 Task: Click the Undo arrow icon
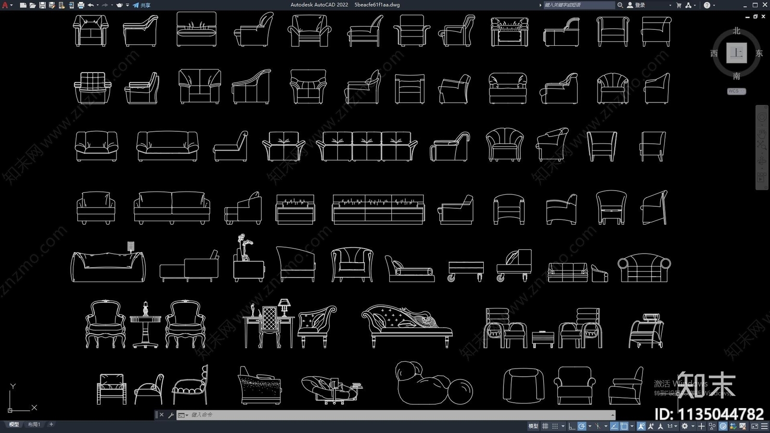tap(90, 5)
